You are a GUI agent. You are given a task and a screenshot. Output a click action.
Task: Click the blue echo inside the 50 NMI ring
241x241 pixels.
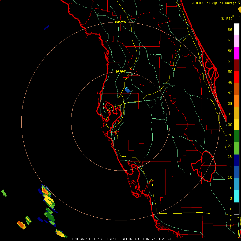pos(127,90)
